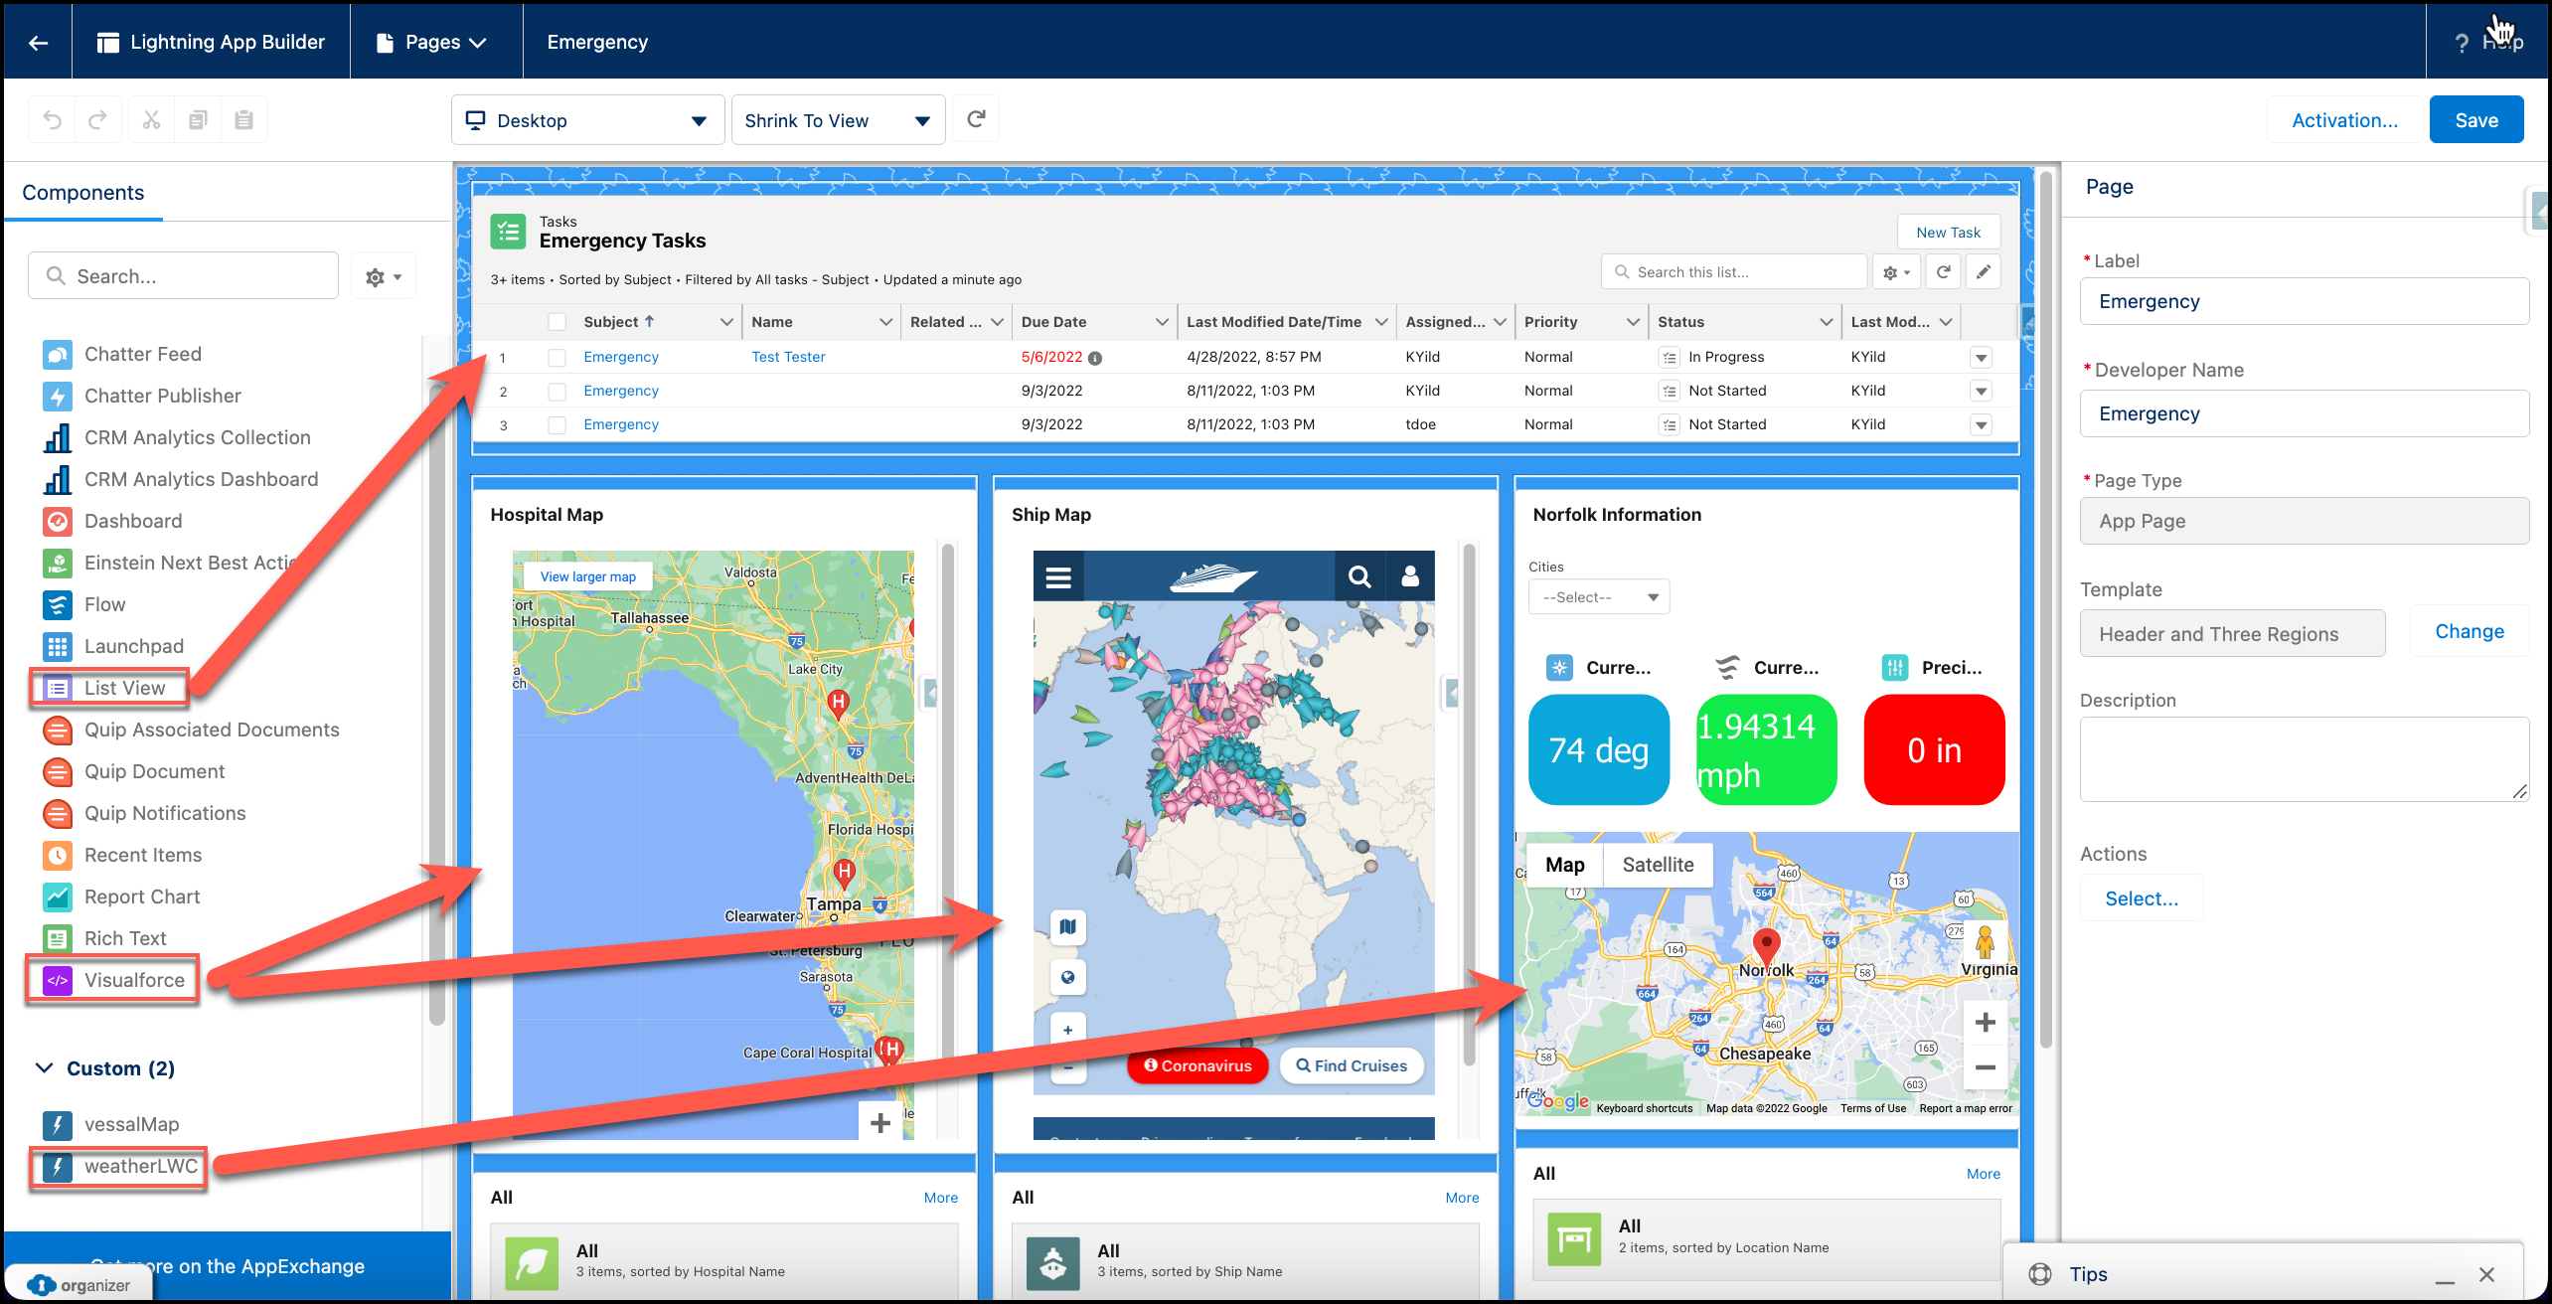Viewport: 2552px width, 1304px height.
Task: Click the pencil edit icon in list view
Action: (x=1983, y=271)
